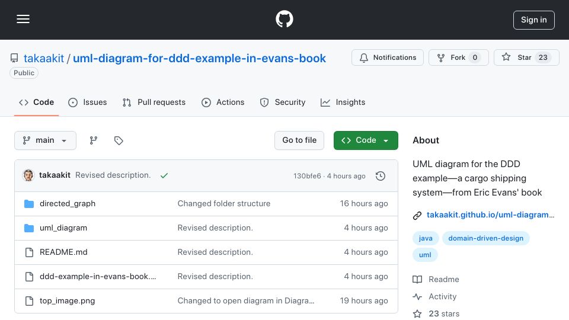Click the top_image.png file icon
Screen dimensions: 569x320
[29, 301]
